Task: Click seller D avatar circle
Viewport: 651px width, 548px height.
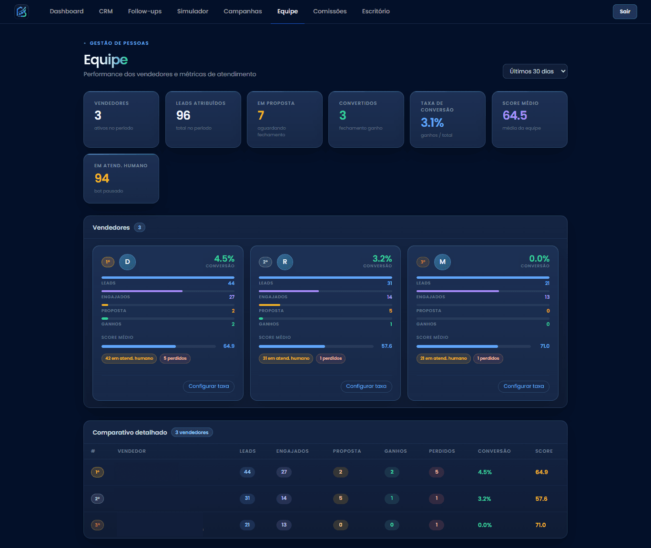Action: [127, 262]
